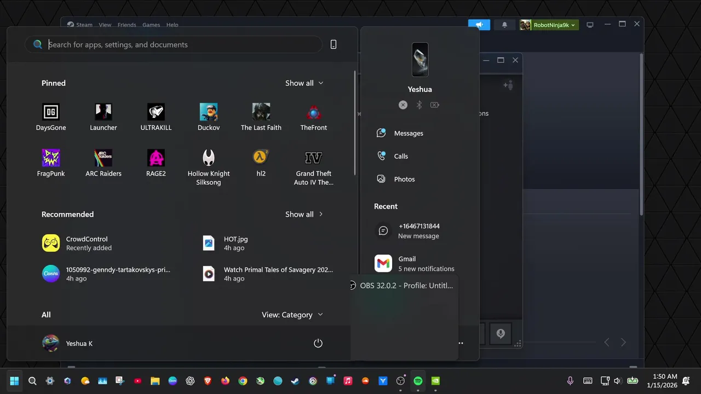Open the Games menu in Steam

(151, 25)
